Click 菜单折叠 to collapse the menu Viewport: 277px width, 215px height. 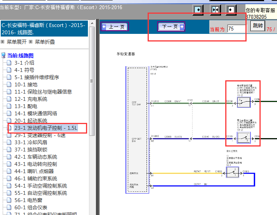tap(45, 42)
